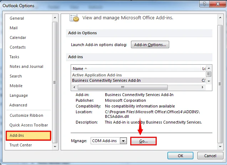Go to Calendar options
This screenshot has width=227, height=165.
click(x=18, y=37)
